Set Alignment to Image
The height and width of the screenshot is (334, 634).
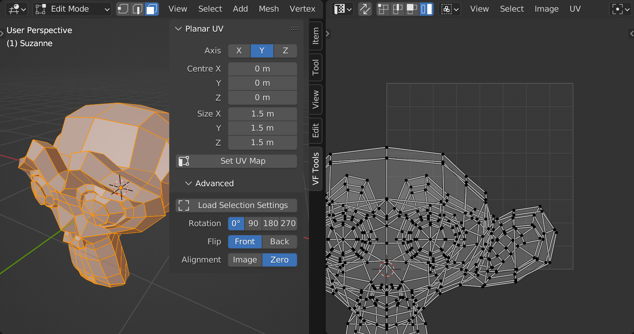(x=245, y=260)
